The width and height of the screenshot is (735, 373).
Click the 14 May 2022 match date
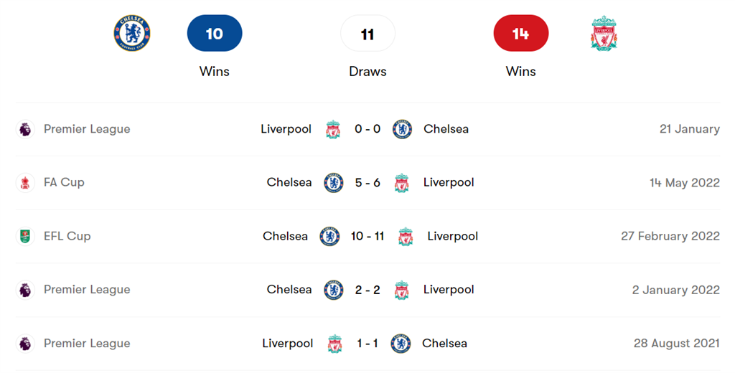click(x=684, y=183)
